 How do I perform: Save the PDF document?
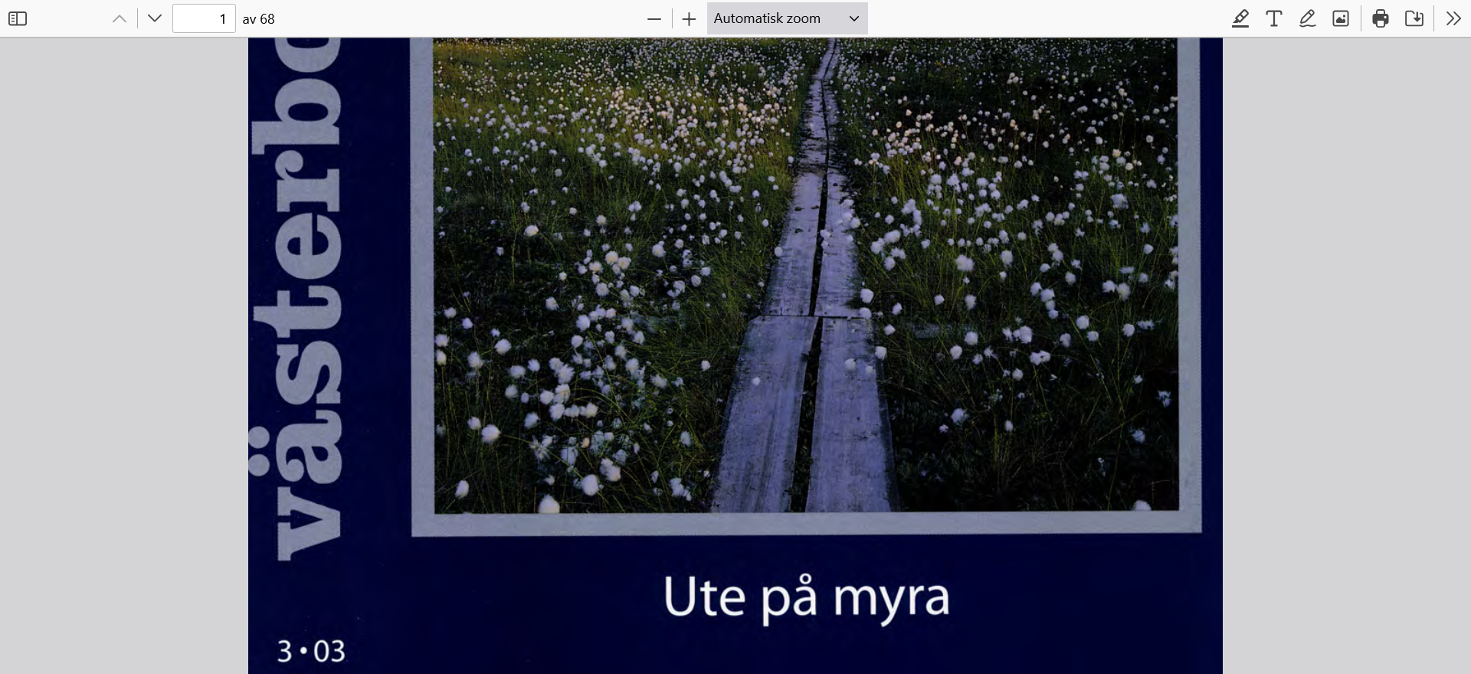click(x=1414, y=18)
